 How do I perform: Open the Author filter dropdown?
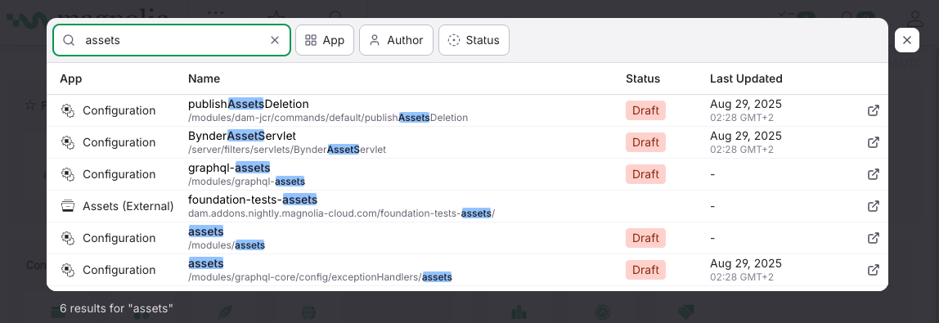396,40
